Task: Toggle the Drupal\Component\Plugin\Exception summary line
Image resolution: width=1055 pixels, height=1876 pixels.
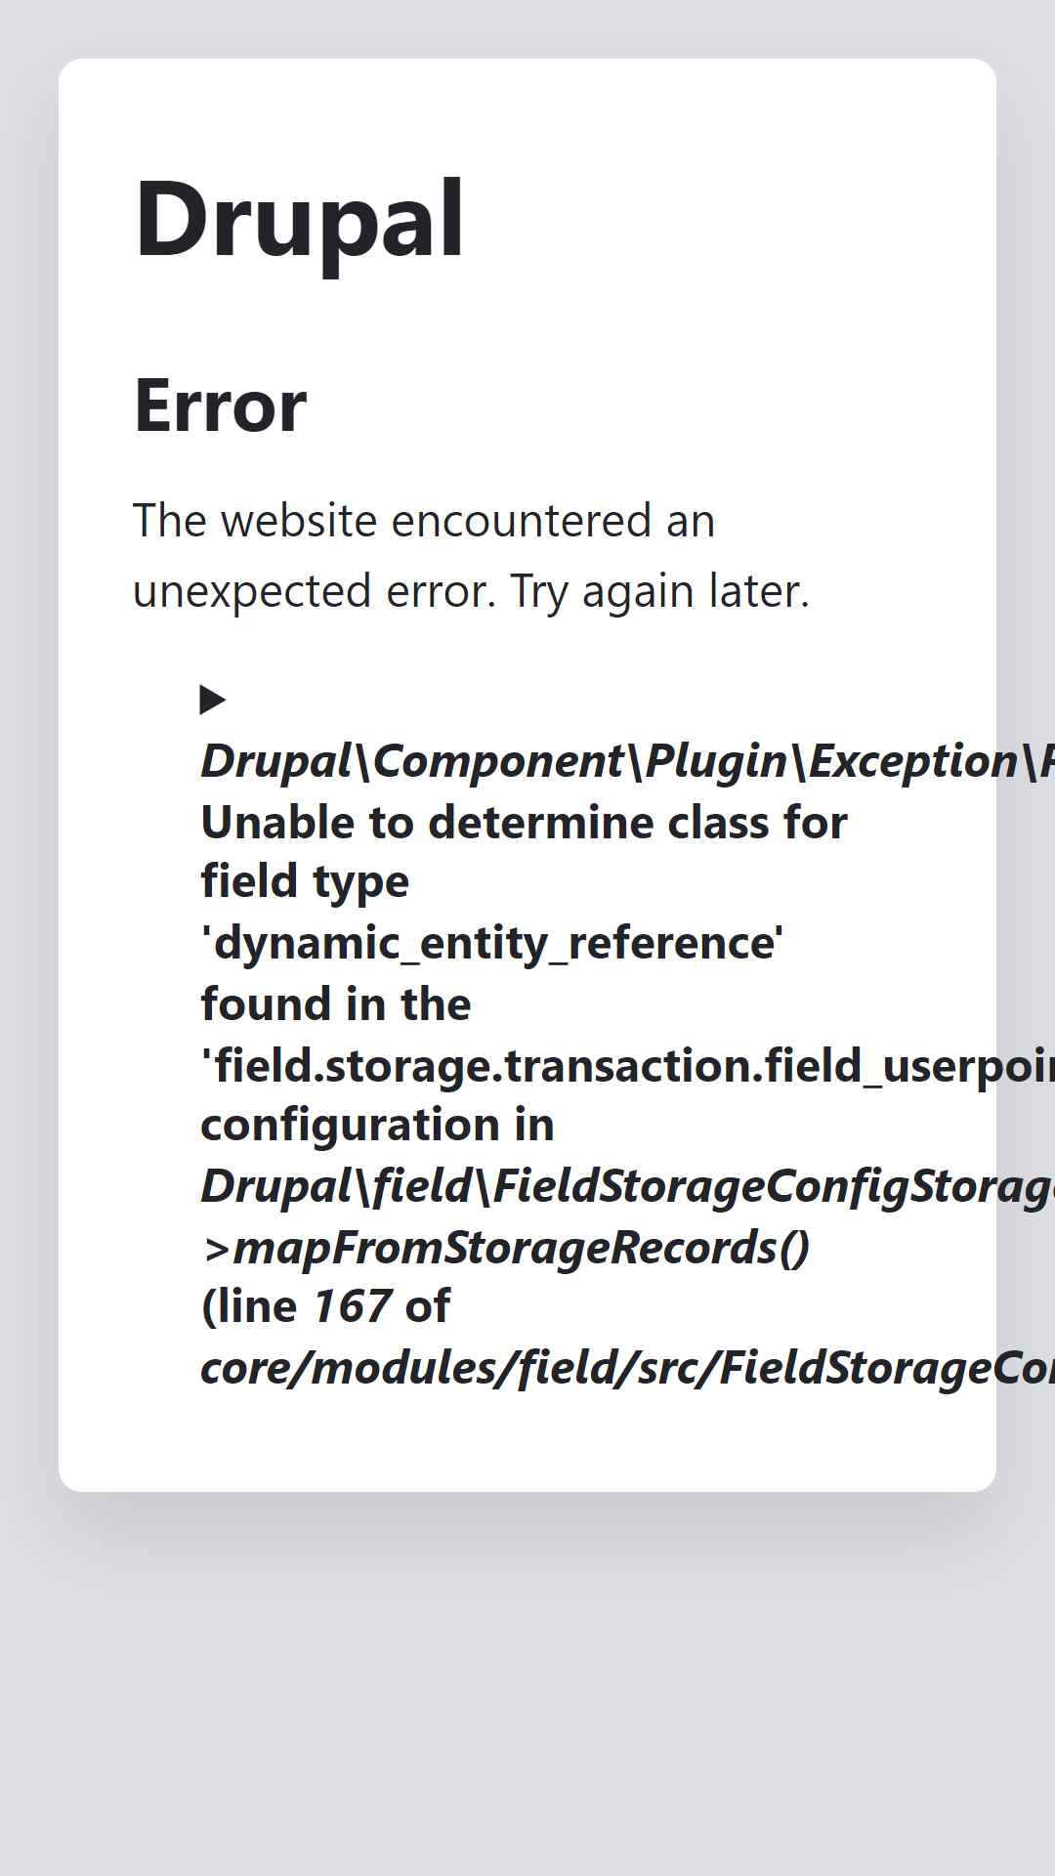Action: click(x=627, y=761)
